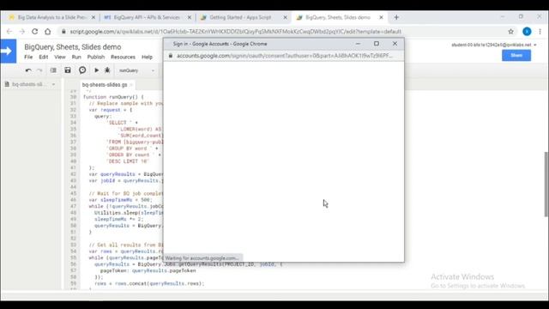View main window site lock info

(x=63, y=32)
